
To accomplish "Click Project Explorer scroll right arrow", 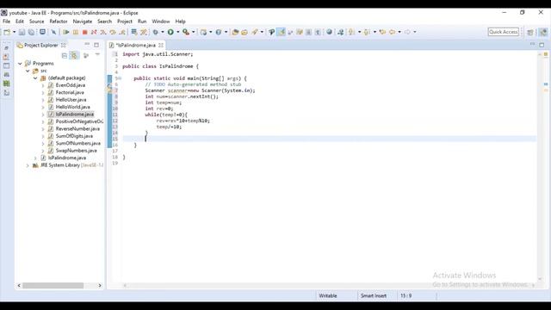I will 100,285.
